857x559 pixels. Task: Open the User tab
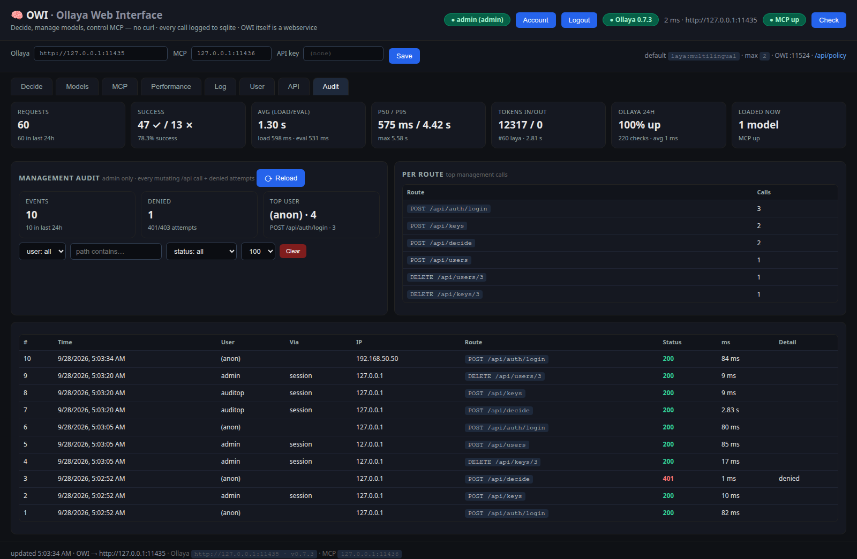click(257, 87)
